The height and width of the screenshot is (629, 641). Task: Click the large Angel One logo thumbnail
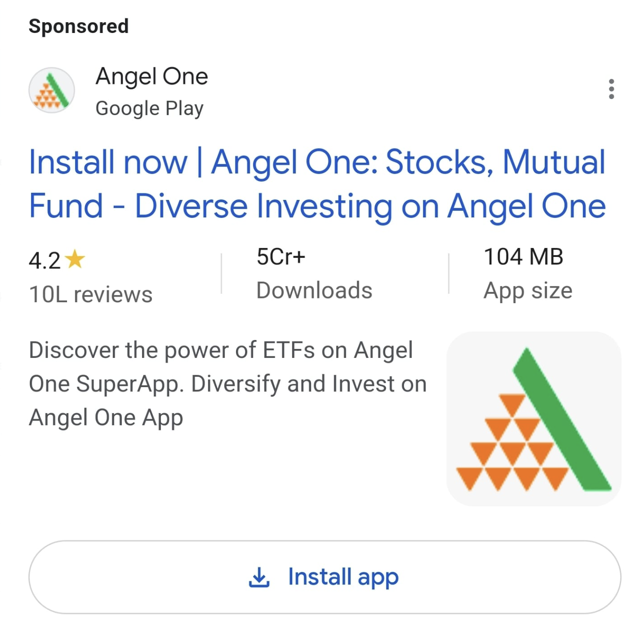click(533, 419)
